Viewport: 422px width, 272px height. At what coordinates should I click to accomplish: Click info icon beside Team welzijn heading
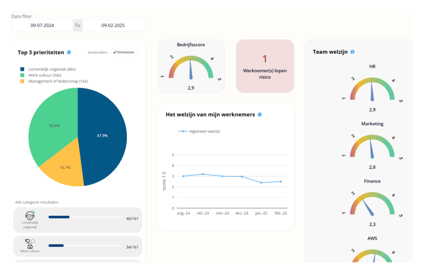click(x=352, y=52)
